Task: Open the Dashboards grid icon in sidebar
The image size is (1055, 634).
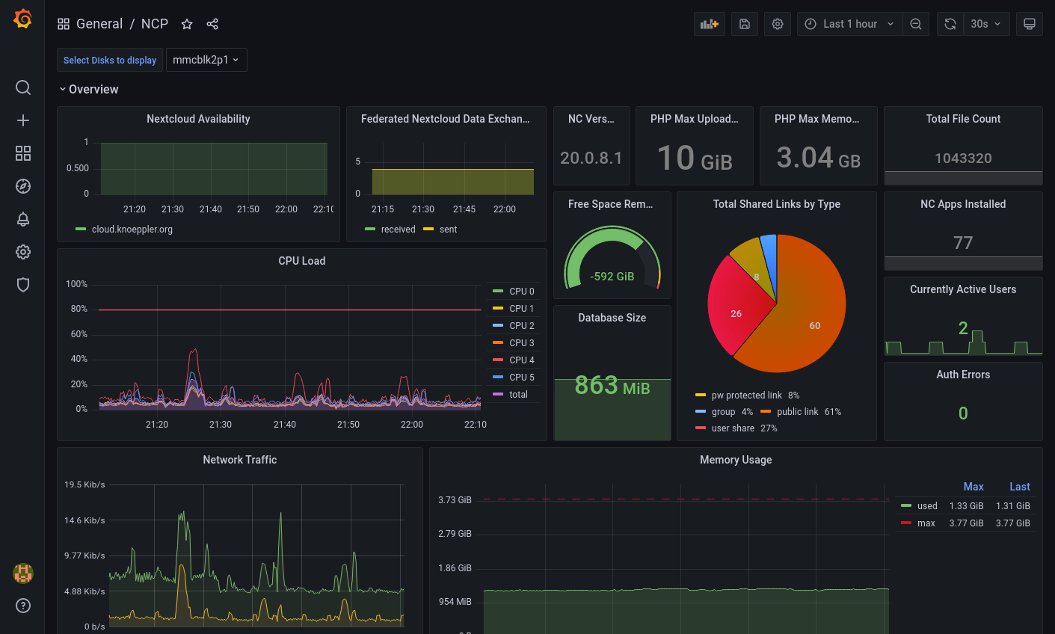Action: pos(23,153)
